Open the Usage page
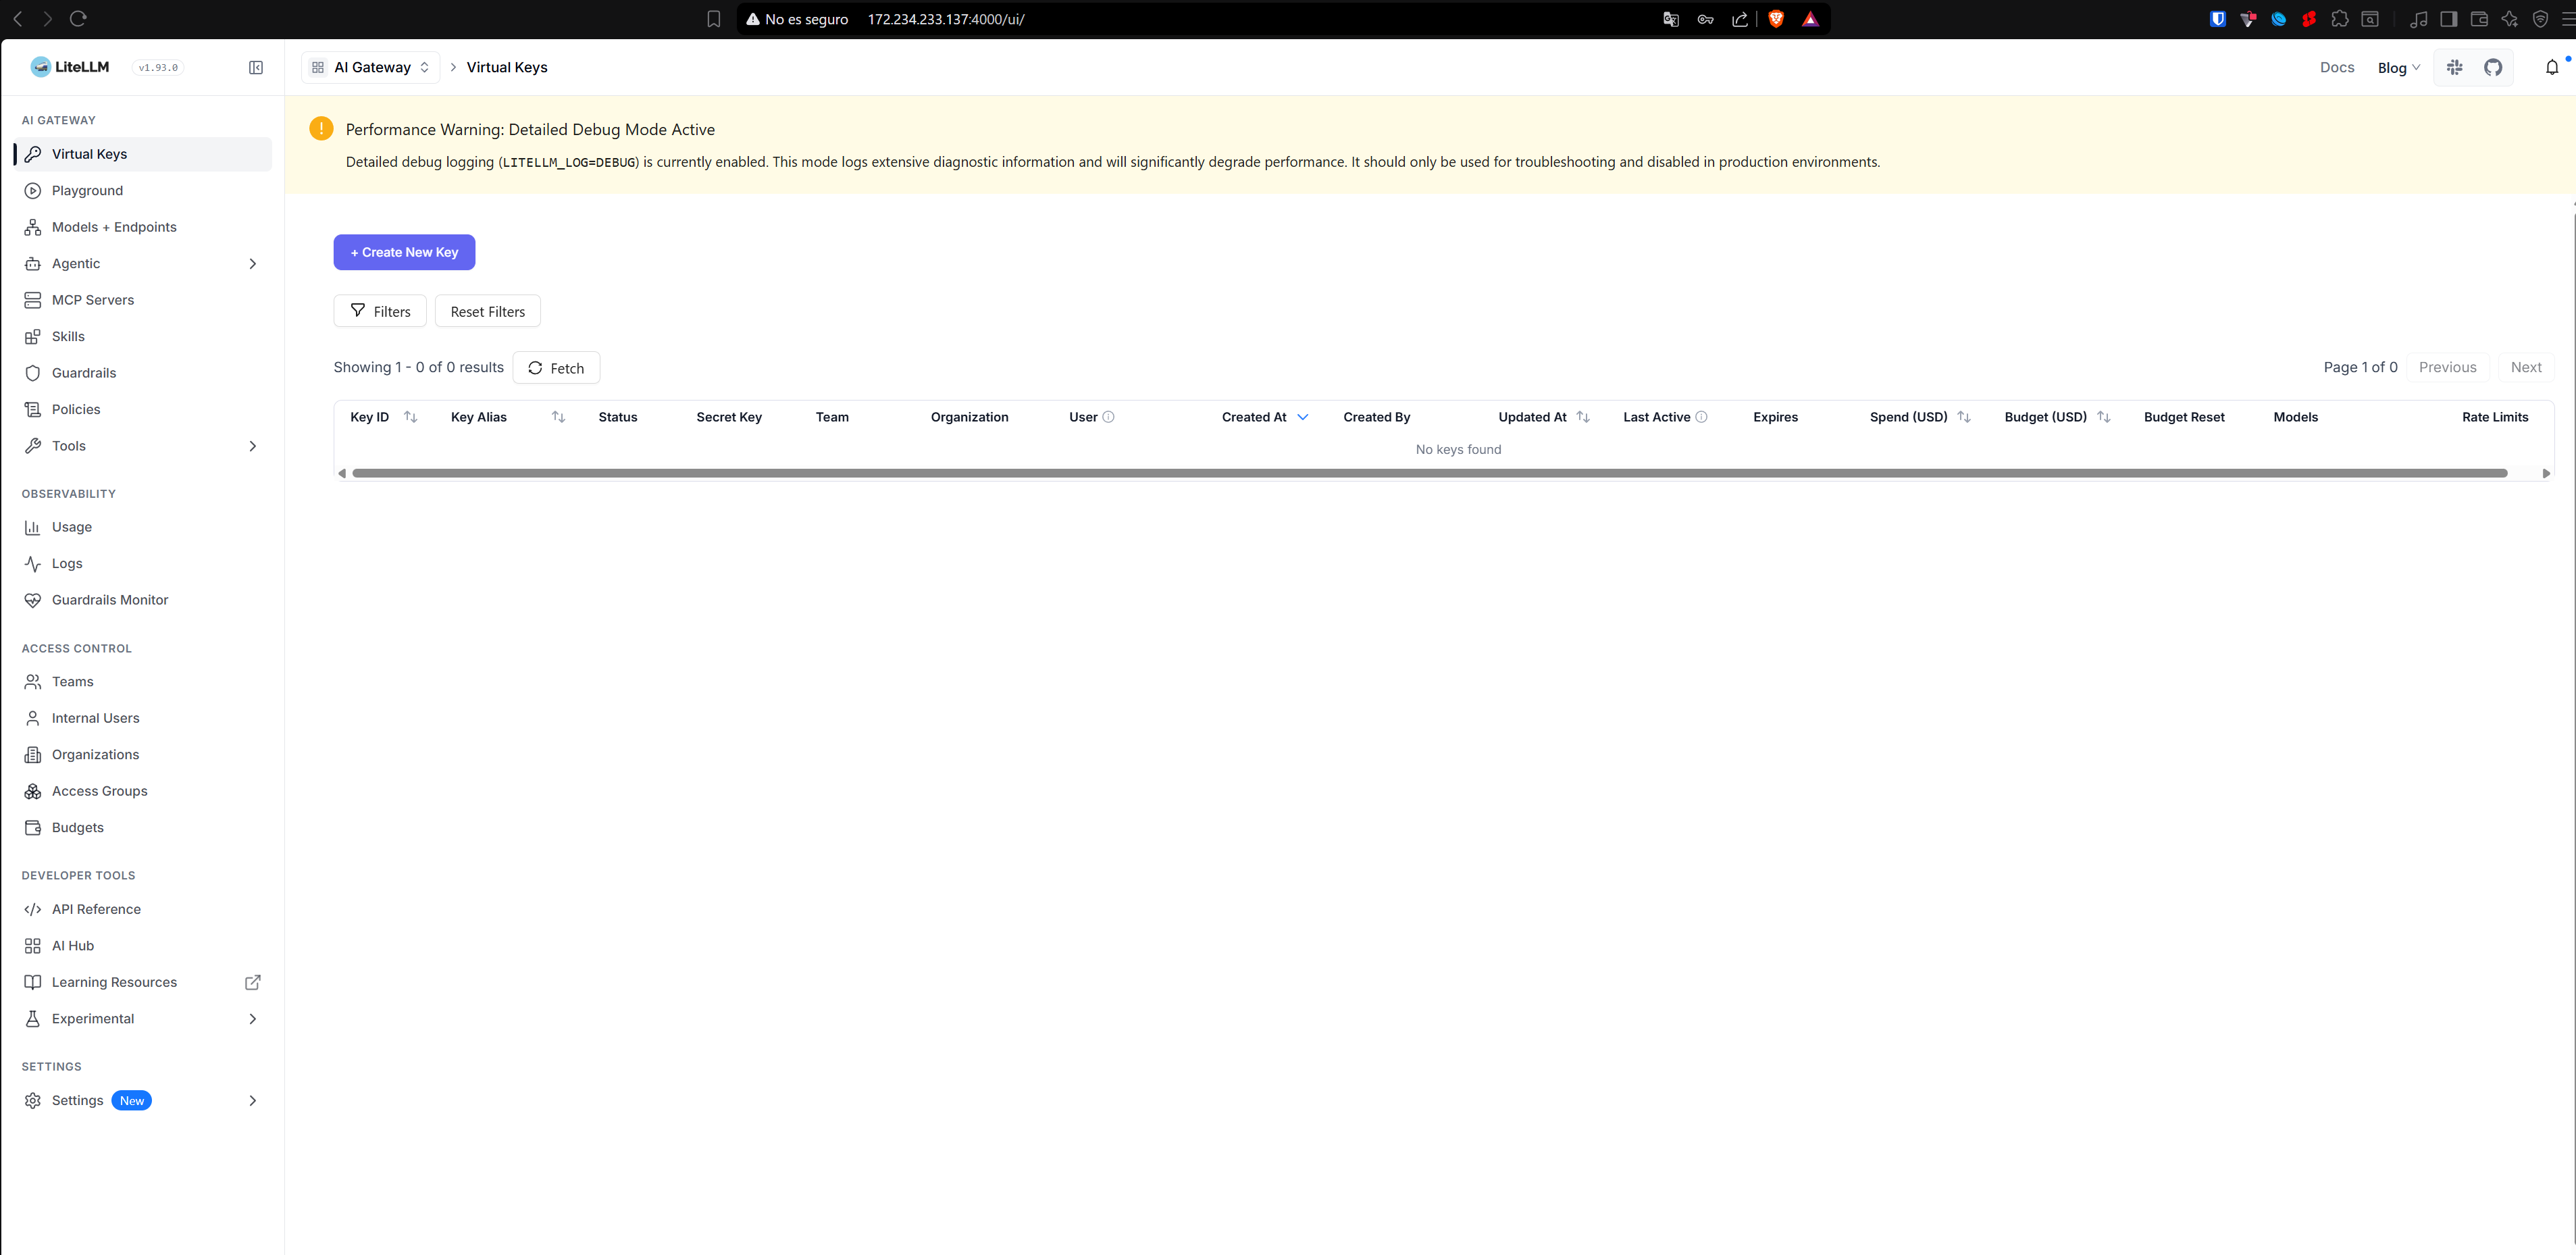Viewport: 2576px width, 1255px height. (x=143, y=527)
